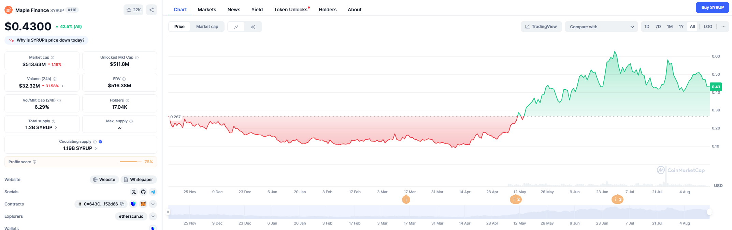Open the About tab
The height and width of the screenshot is (230, 732).
(x=355, y=10)
